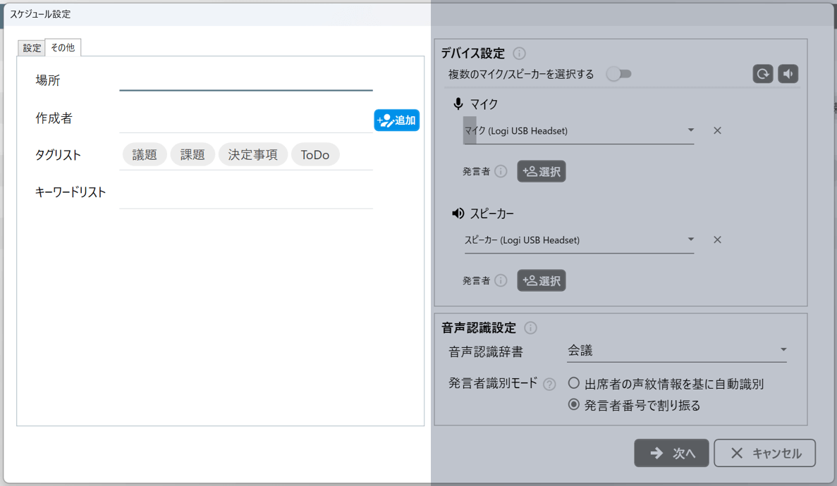
Task: Toggle 複数のマイク/スピーカーを選択する switch
Action: (619, 74)
